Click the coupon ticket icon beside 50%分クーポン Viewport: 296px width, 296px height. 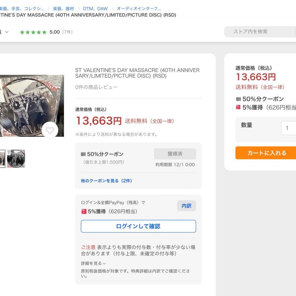[83, 154]
